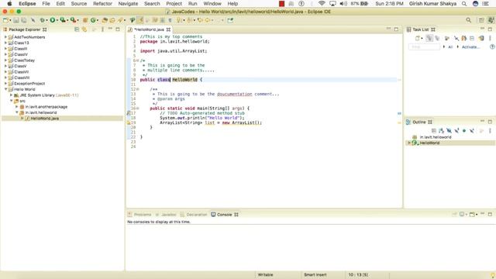Screen dimensions: 496x279
Task: Click the New Java Class green C icon
Action: (93, 20)
